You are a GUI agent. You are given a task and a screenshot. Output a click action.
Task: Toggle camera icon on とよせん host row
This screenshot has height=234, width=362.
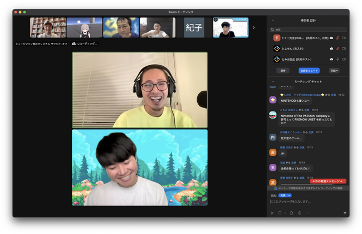point(344,48)
